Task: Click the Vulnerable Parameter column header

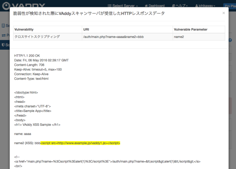Action: pos(199,30)
